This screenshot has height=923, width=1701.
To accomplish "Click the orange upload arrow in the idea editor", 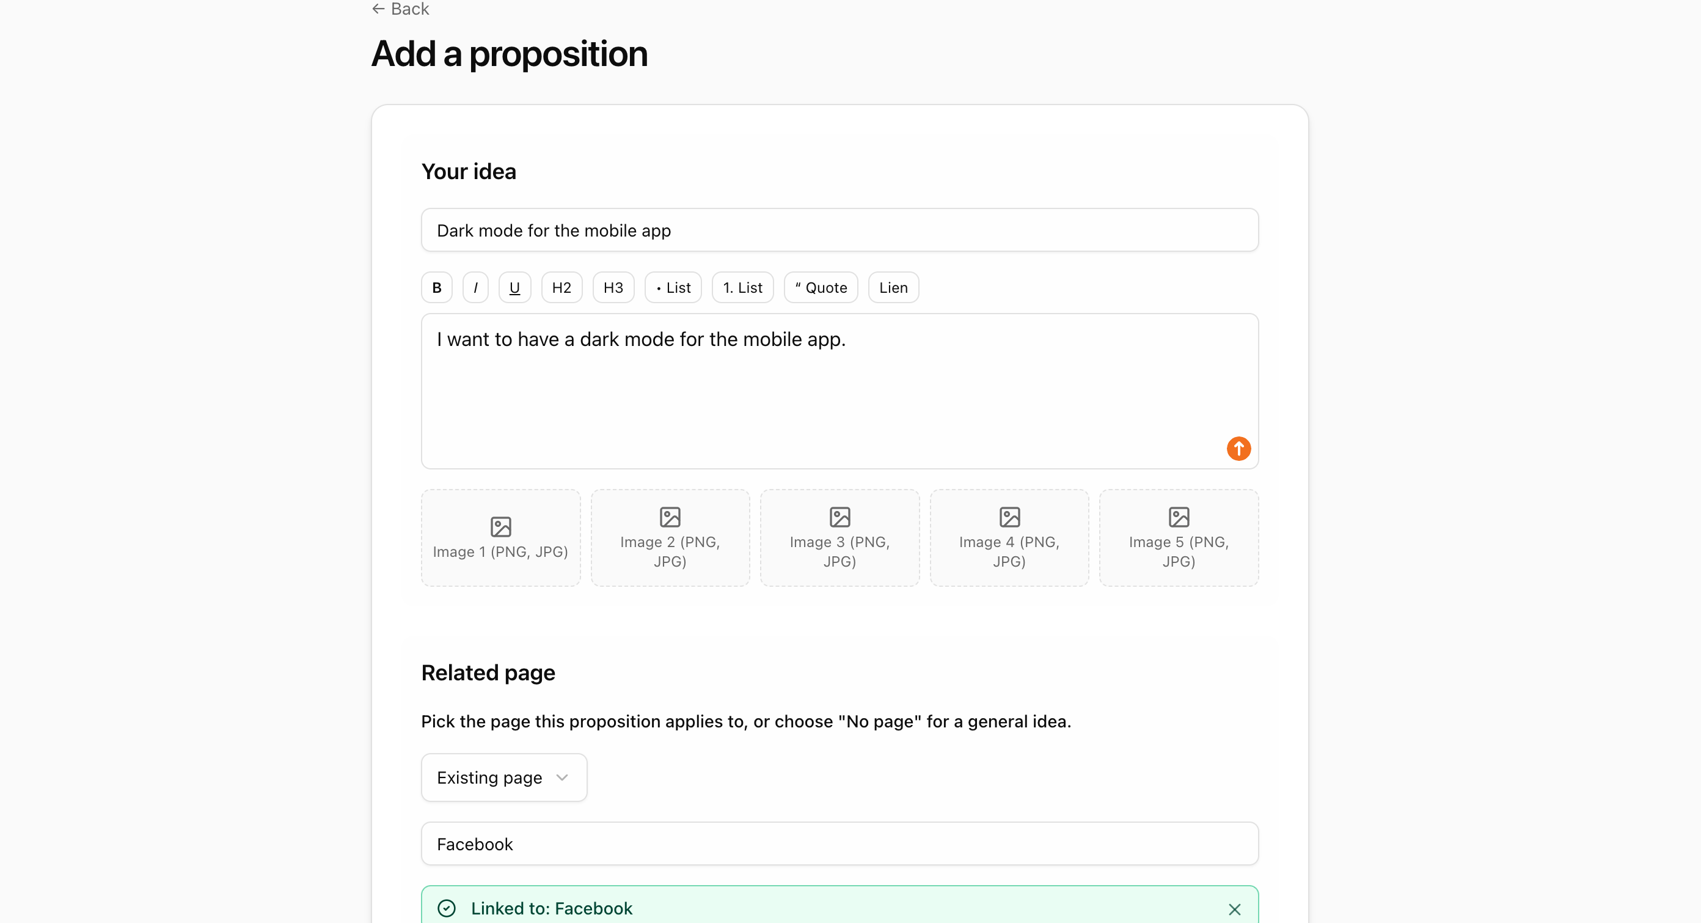I will coord(1238,448).
